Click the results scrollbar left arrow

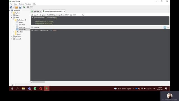click(x=31, y=82)
